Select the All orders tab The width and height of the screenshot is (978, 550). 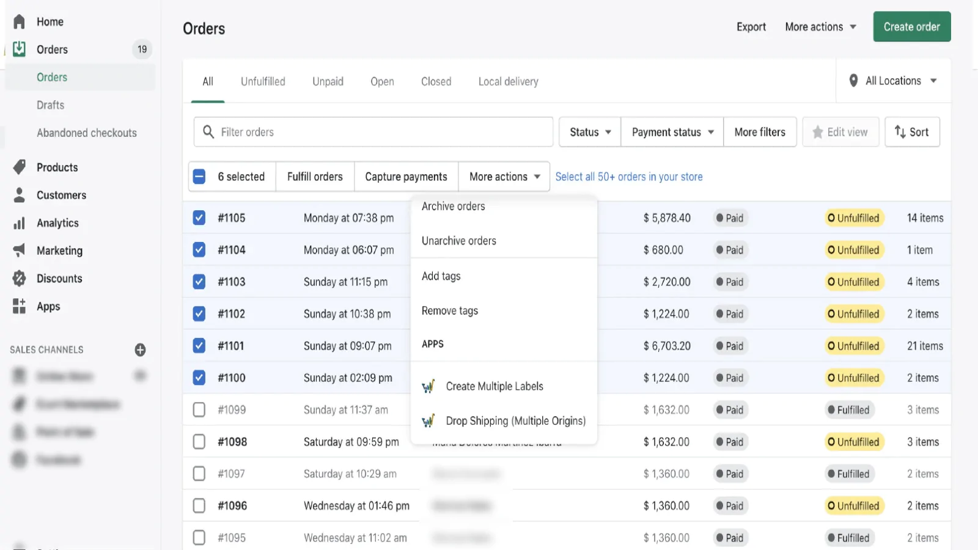[x=208, y=81]
